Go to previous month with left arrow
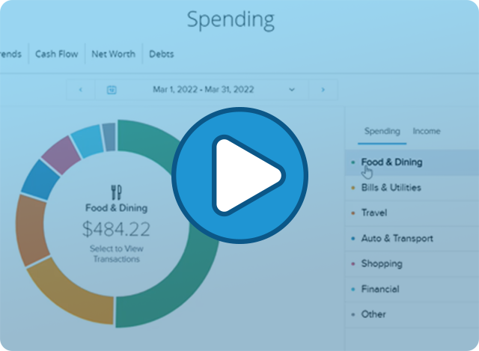479x351 pixels. 81,90
